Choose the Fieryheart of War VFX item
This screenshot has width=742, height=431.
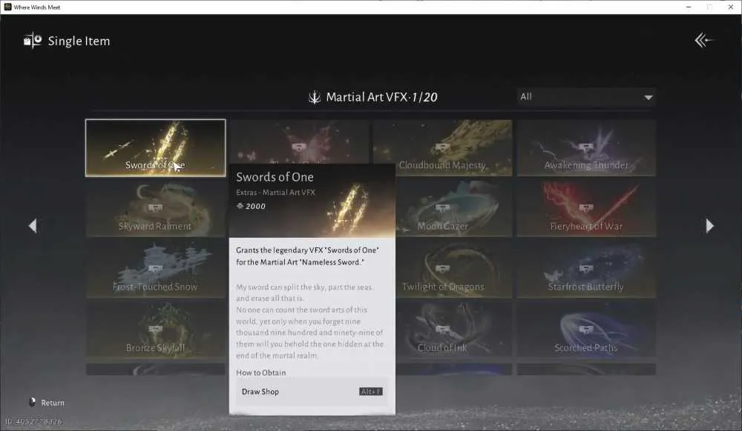point(586,209)
